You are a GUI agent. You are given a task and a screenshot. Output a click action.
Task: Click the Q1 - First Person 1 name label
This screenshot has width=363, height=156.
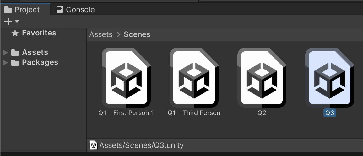[x=126, y=113]
